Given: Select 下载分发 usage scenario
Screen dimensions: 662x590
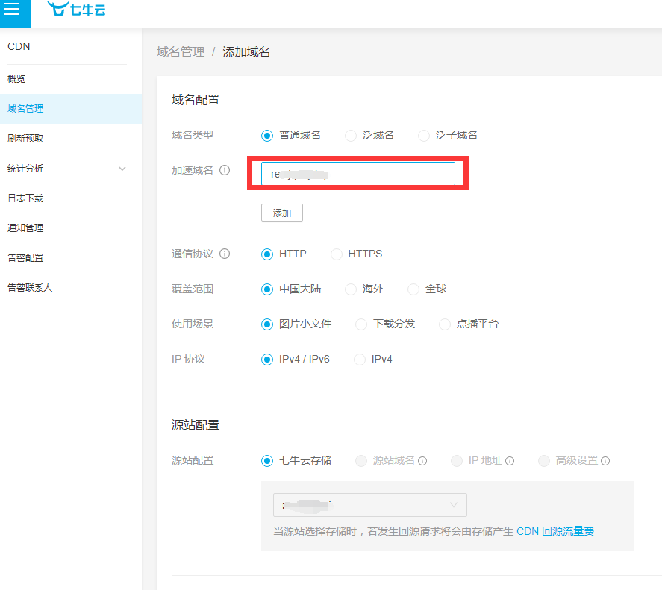Looking at the screenshot, I should 361,324.
